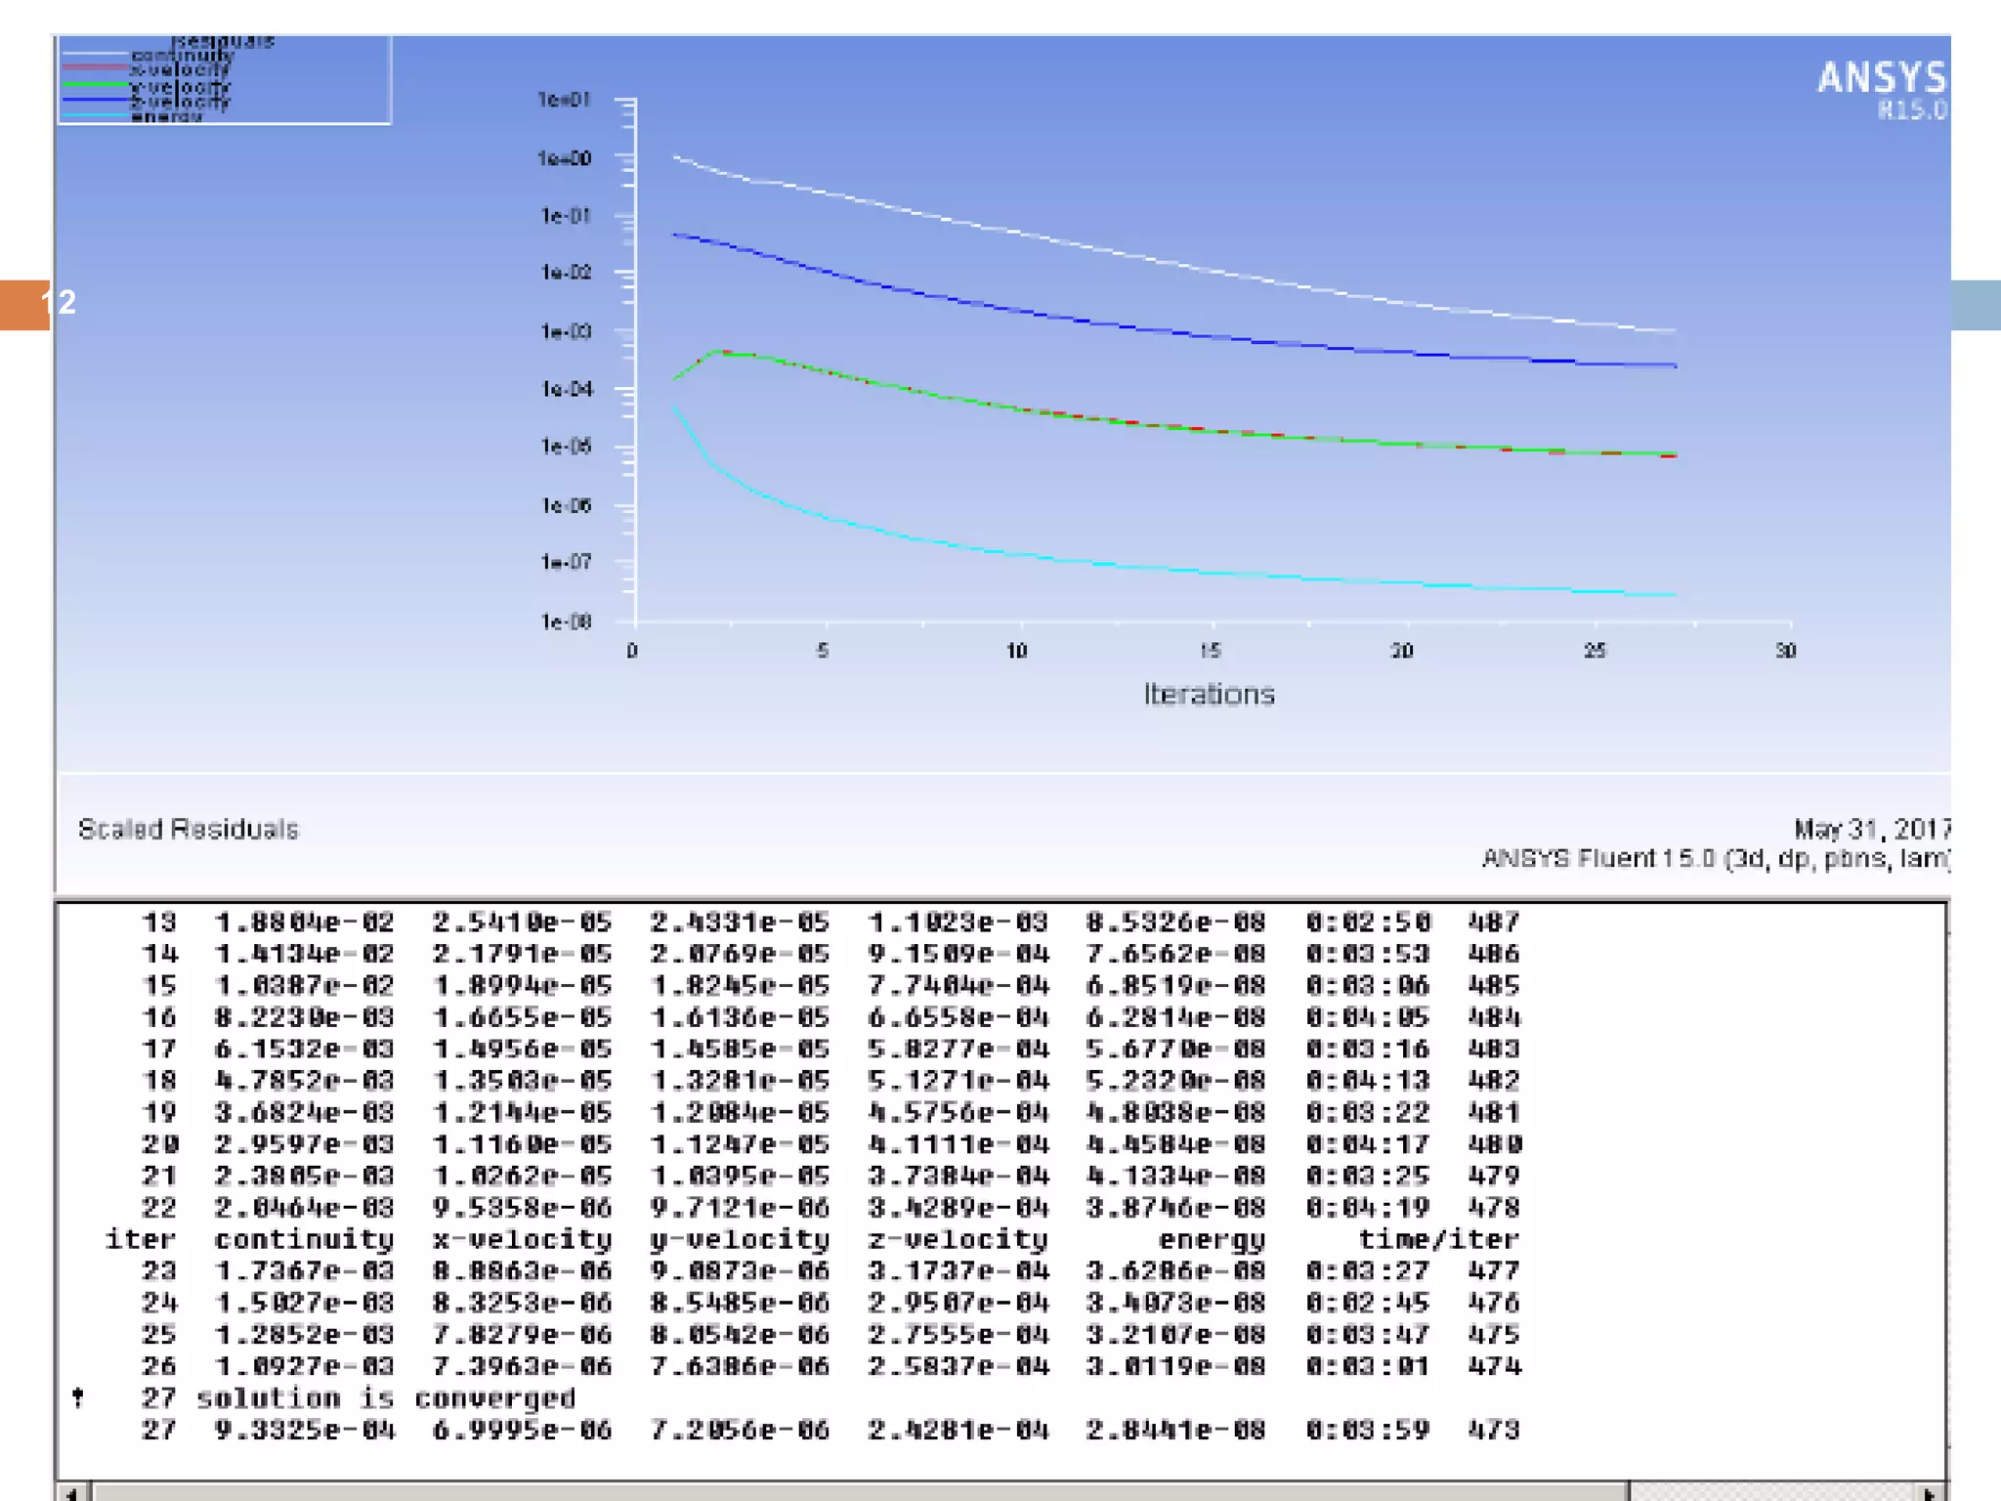Viewport: 2001px width, 1501px height.
Task: Click the x-velocity legend swatch
Action: [95, 67]
